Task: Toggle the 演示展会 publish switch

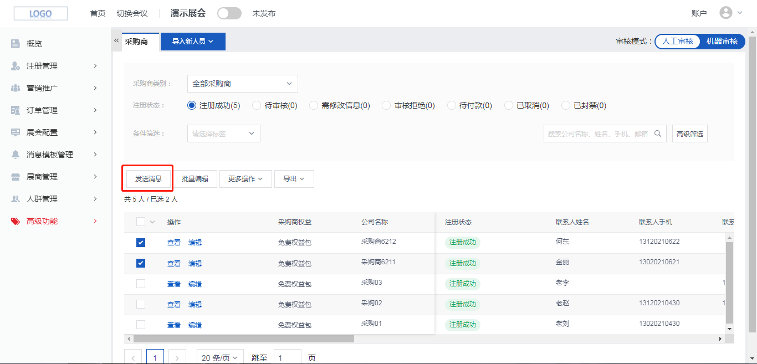Action: point(229,13)
